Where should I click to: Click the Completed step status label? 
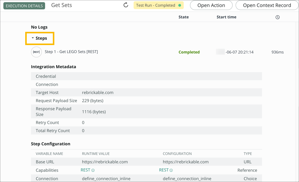click(189, 52)
